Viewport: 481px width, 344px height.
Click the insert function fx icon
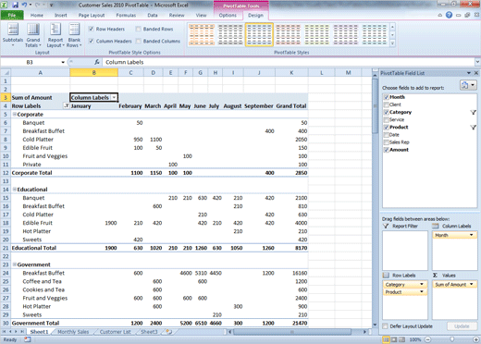[x=97, y=62]
